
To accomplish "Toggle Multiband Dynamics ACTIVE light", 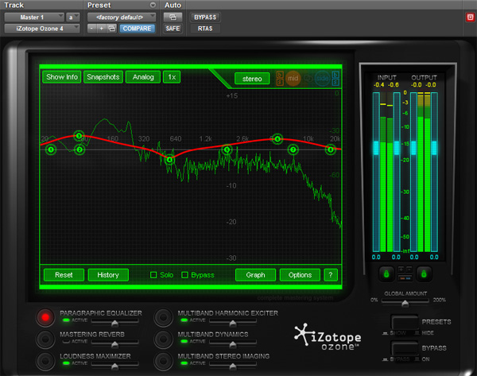I will coord(184,342).
